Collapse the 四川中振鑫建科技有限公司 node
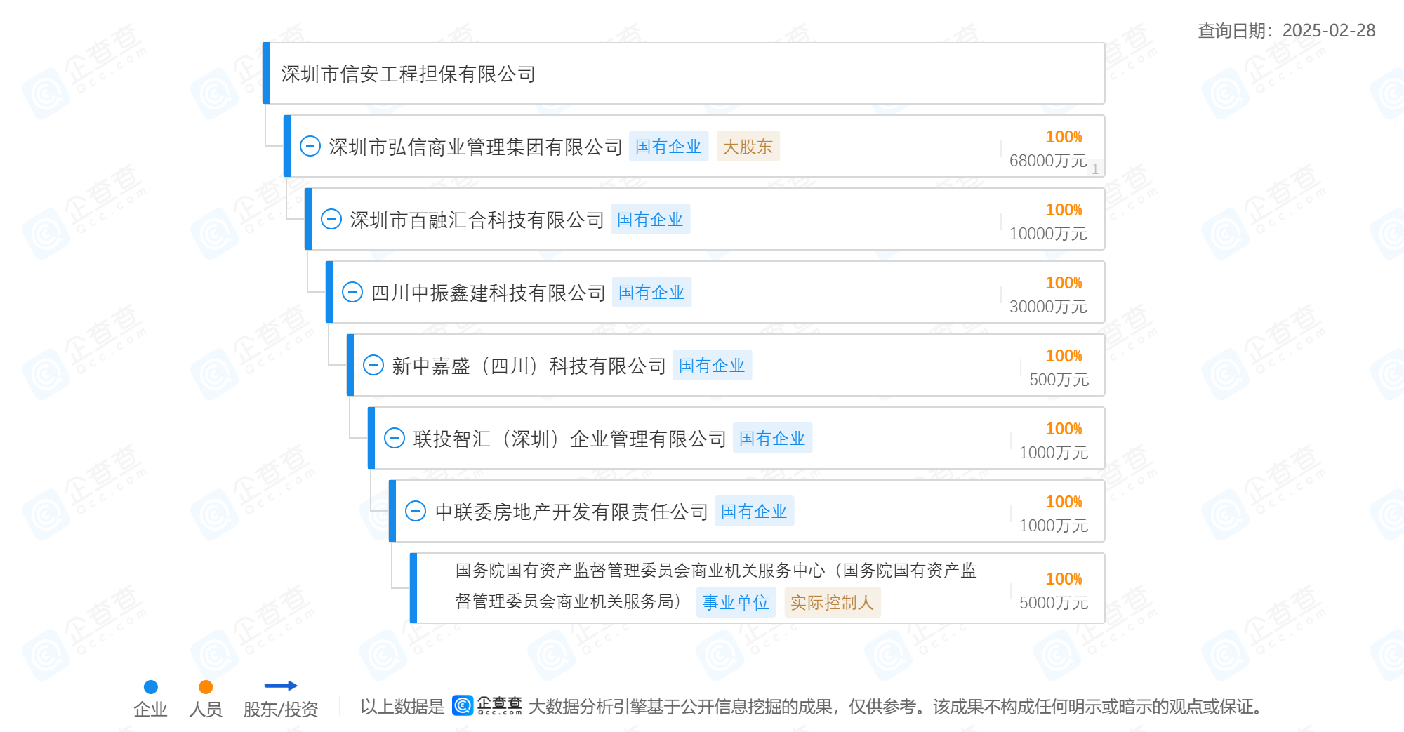 352,292
